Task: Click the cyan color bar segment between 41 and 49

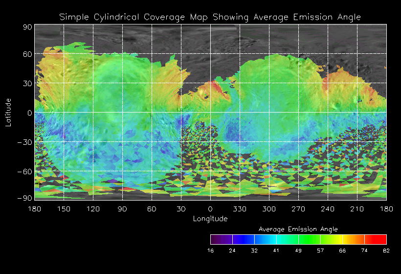Action: click(x=288, y=239)
